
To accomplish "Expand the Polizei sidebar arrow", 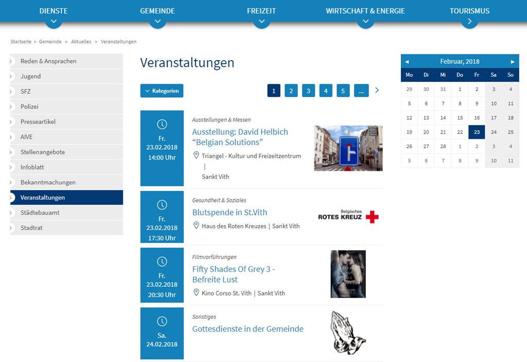I will pos(11,106).
